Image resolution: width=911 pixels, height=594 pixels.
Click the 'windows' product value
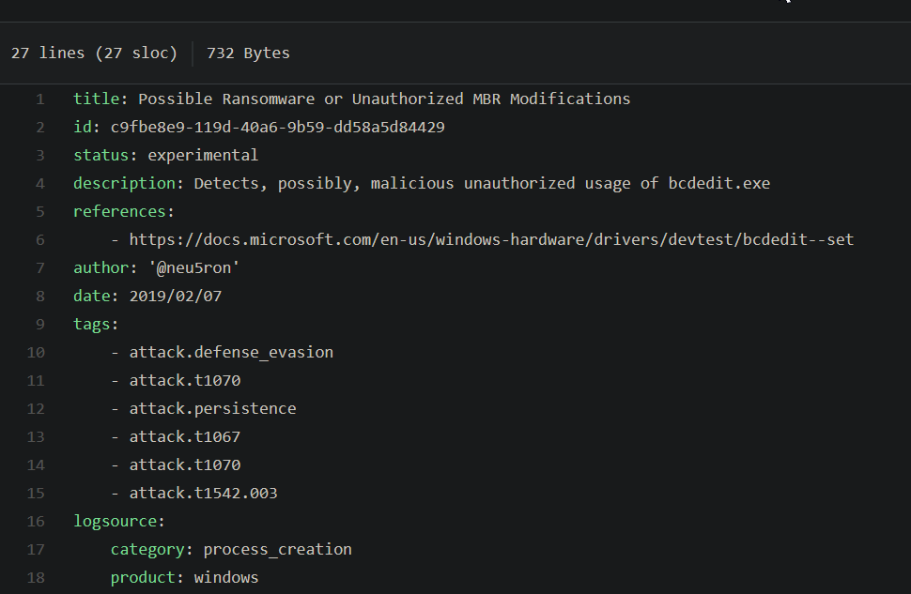[226, 577]
